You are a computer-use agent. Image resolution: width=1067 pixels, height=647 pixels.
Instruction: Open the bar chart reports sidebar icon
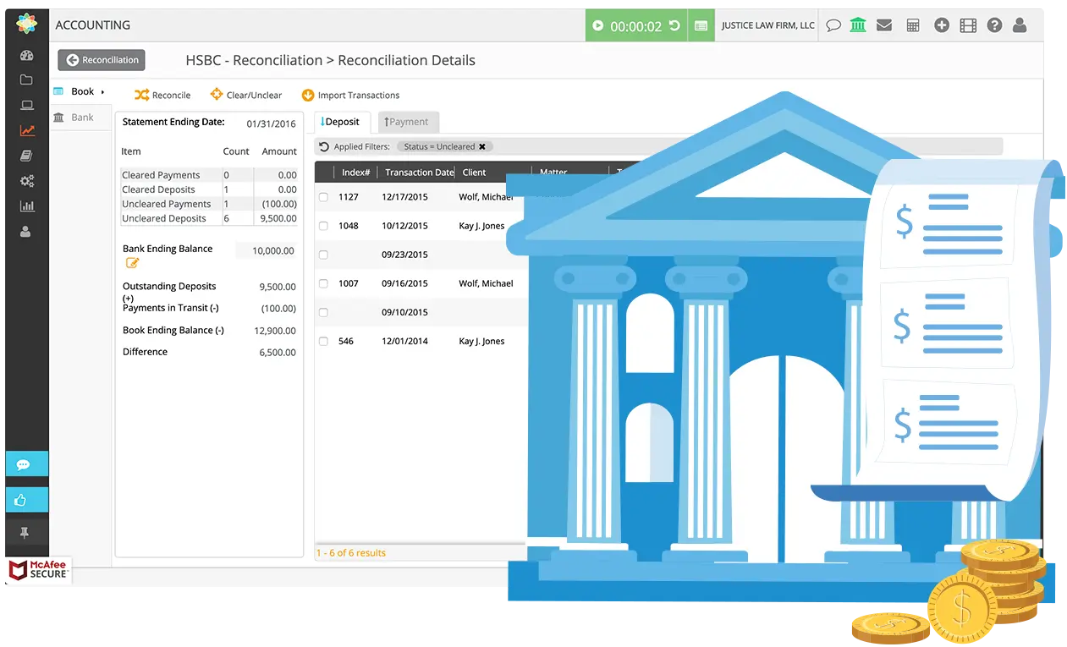[x=26, y=206]
